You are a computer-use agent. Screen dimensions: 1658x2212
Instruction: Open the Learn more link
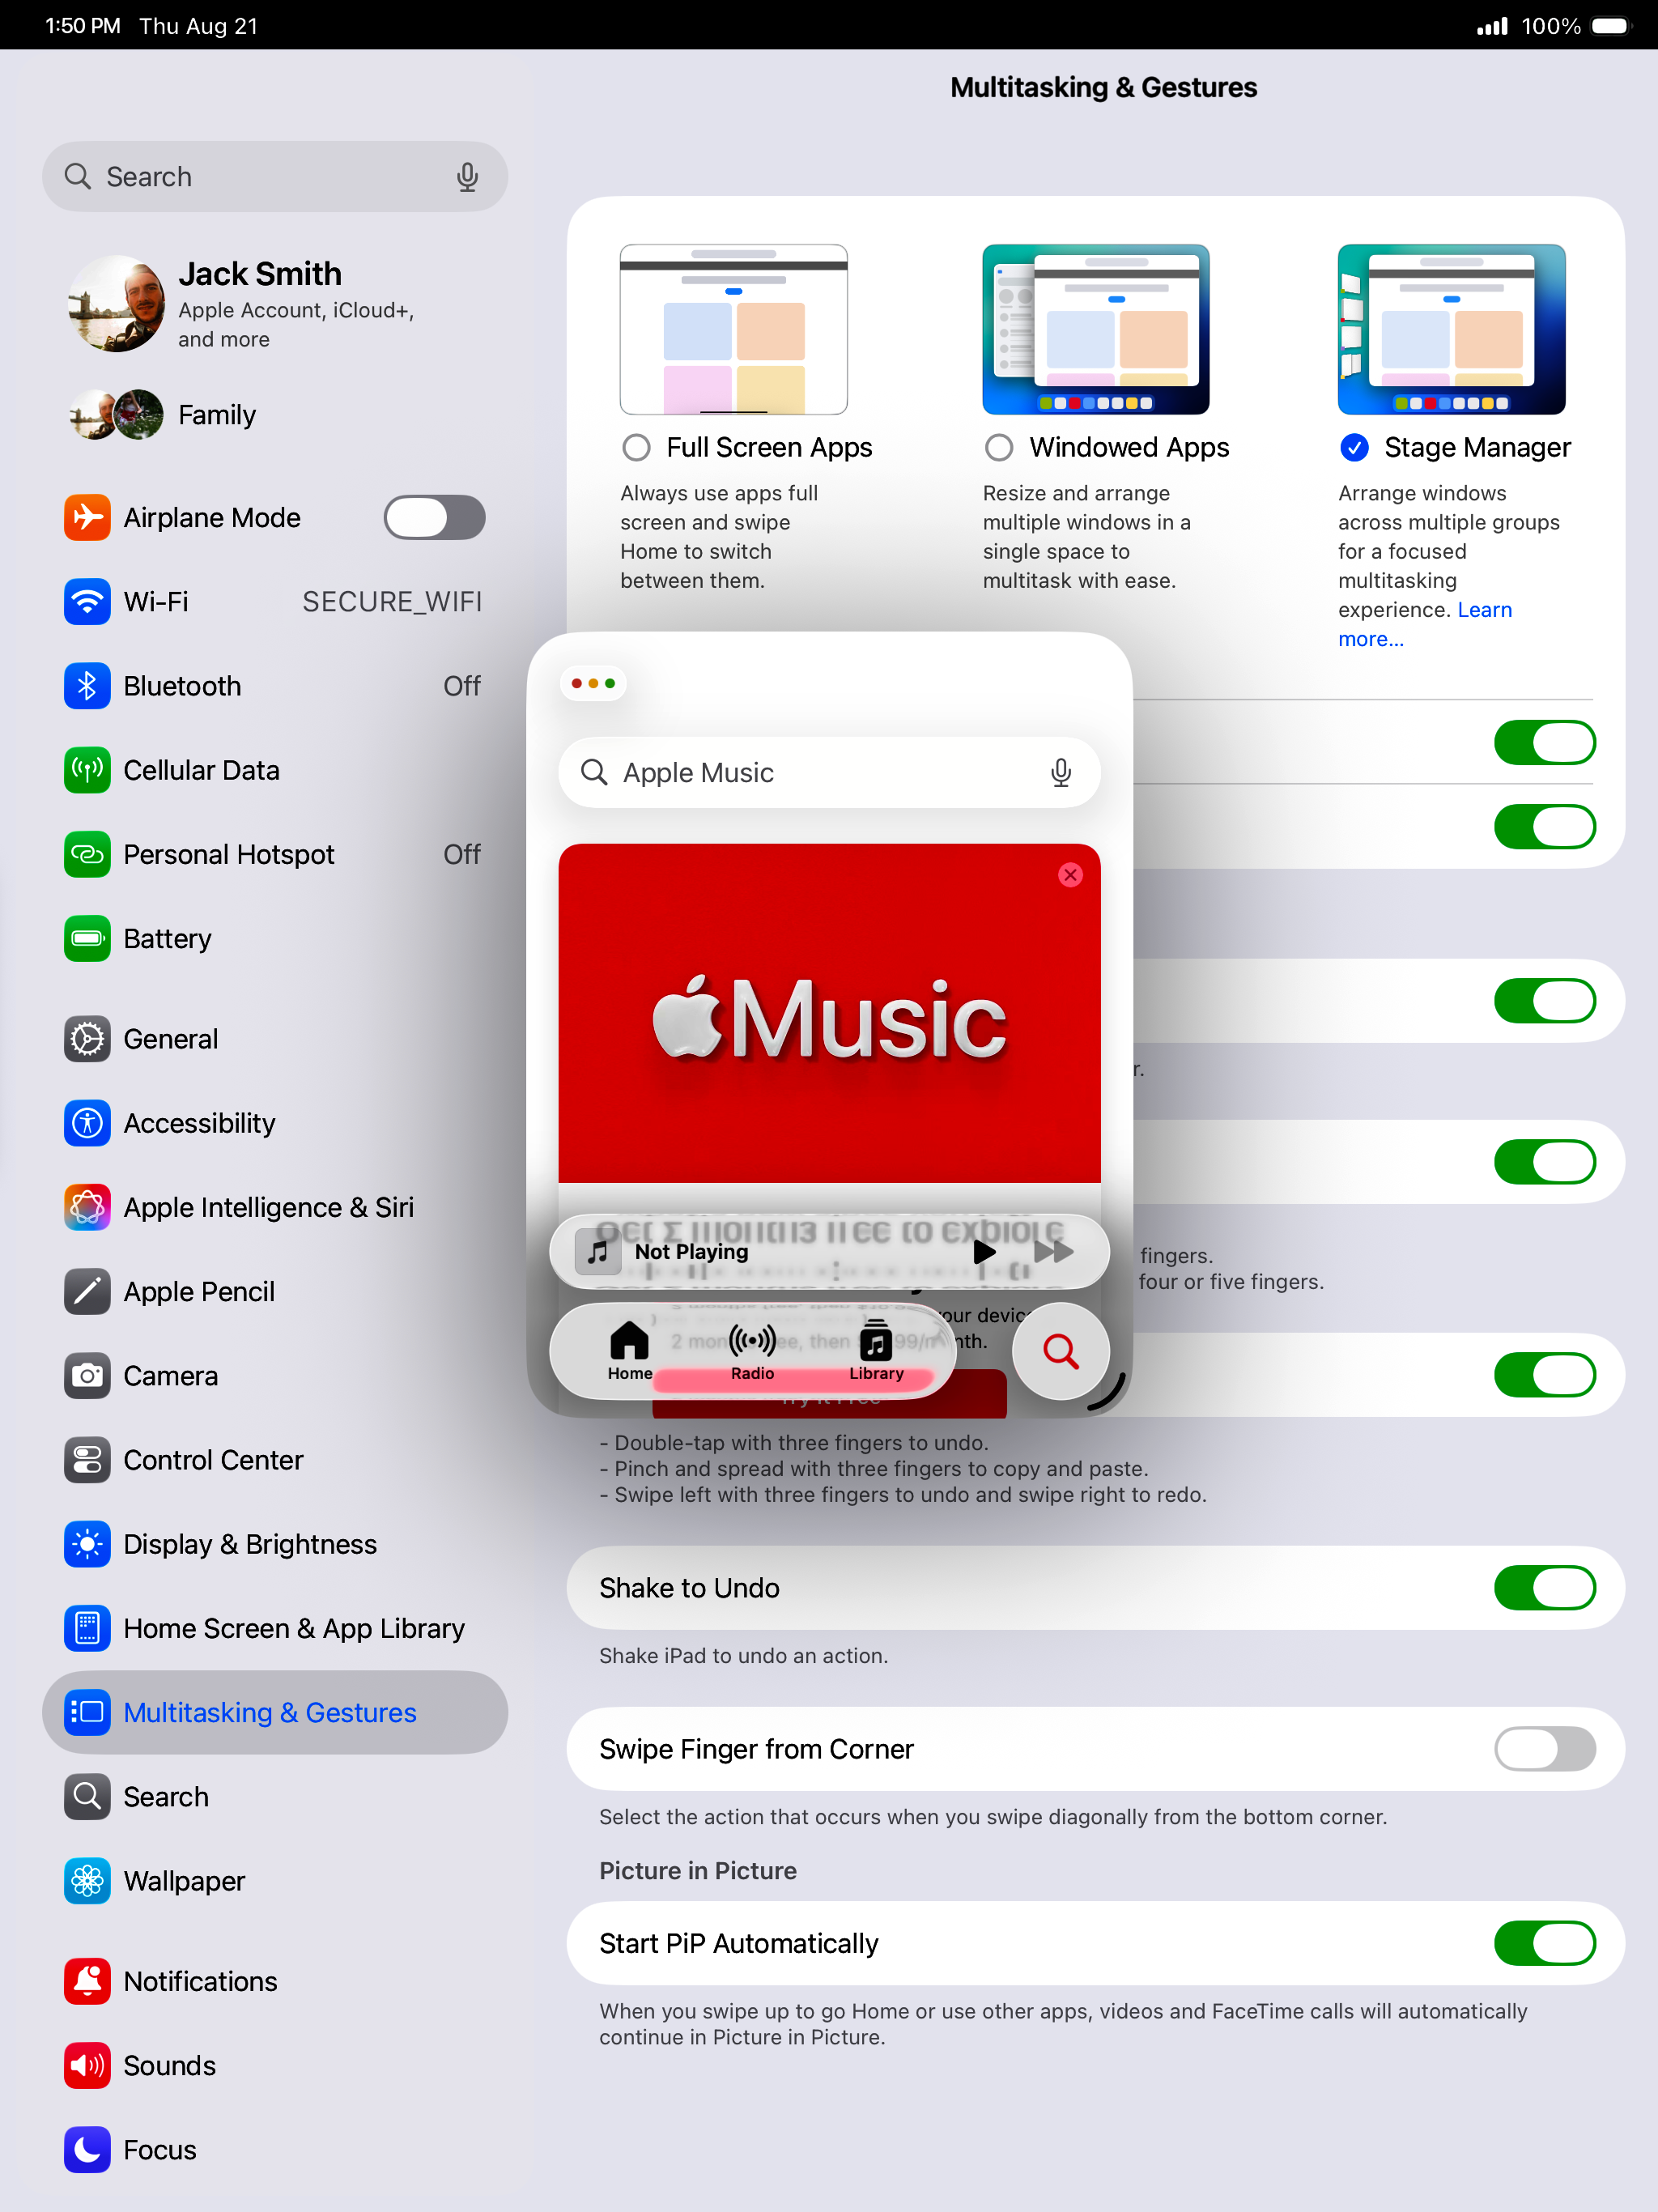click(1426, 624)
